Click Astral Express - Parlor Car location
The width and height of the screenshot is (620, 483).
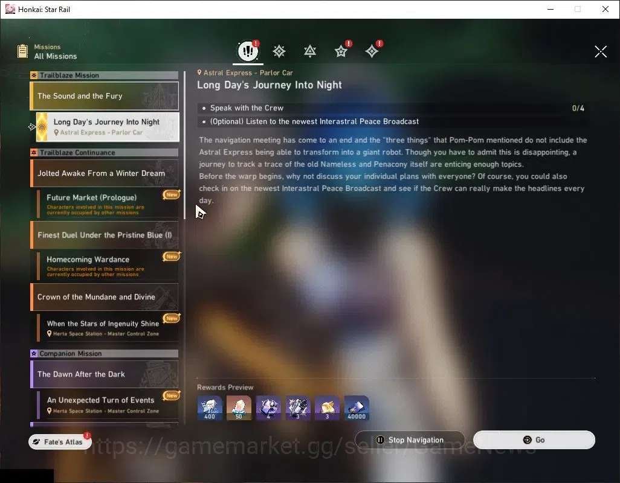point(245,72)
